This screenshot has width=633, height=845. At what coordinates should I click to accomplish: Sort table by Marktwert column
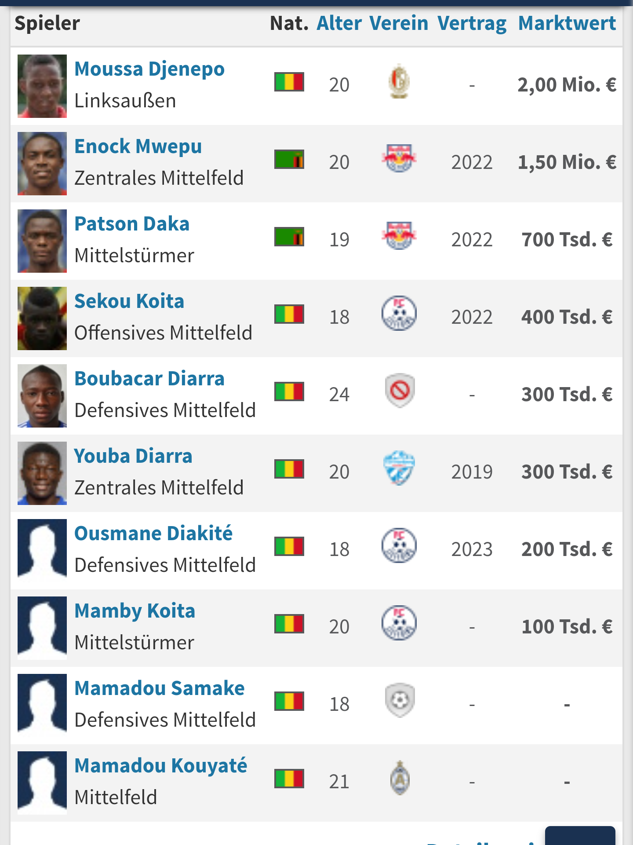(567, 23)
